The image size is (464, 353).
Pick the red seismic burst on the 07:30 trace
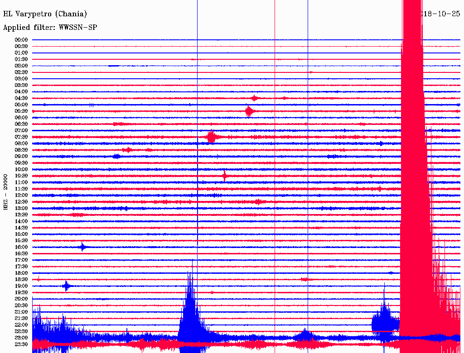pos(212,137)
